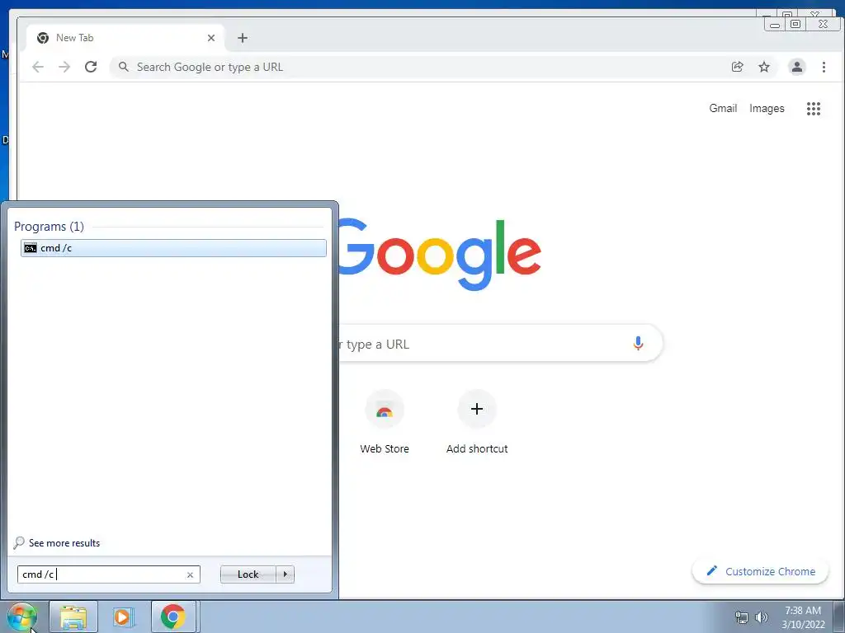The width and height of the screenshot is (845, 633).
Task: Start voice search with the microphone icon
Action: [x=638, y=344]
